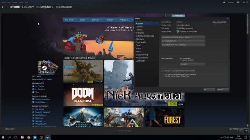Screen dimensions: 250x140
Task: Click the Big Picture controller icon
Action: click(x=238, y=2)
